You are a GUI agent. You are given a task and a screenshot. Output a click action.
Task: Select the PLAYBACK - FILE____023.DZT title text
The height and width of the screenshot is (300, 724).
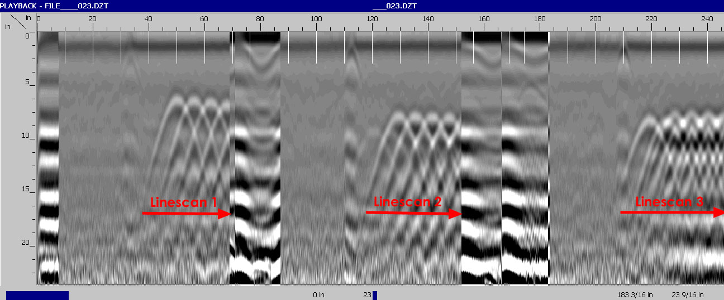tap(53, 6)
